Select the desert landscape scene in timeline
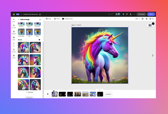The image size is (168, 114). coord(85,94)
